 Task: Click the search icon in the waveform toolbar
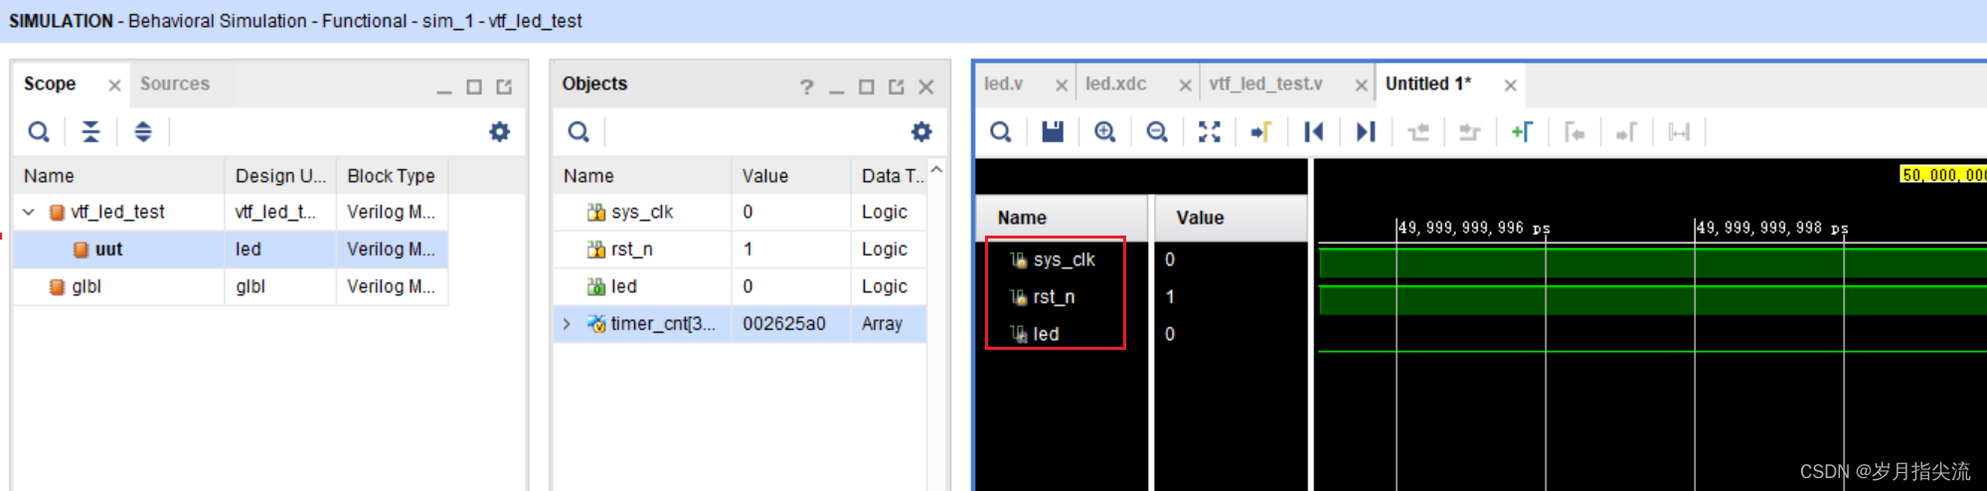click(x=1001, y=131)
